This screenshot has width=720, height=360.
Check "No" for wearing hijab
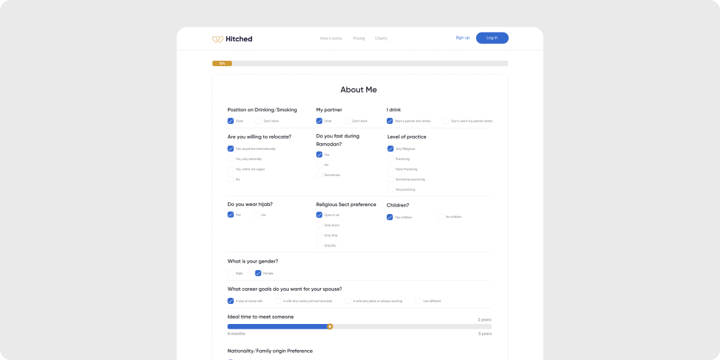[x=256, y=215]
